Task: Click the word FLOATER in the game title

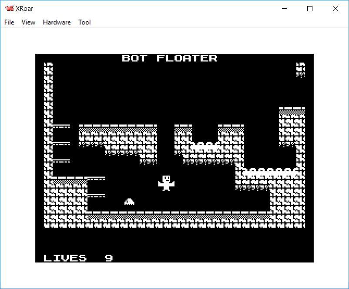Action: 187,58
